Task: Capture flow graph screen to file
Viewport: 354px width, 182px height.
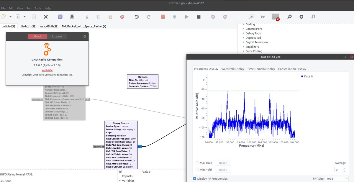Action: (x=72, y=17)
